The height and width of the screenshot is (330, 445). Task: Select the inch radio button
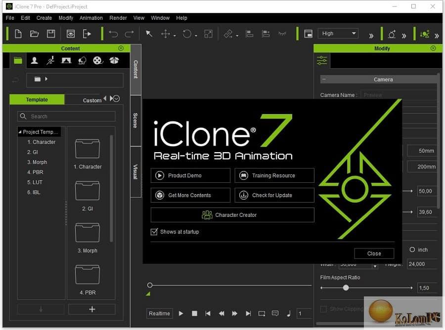412,249
